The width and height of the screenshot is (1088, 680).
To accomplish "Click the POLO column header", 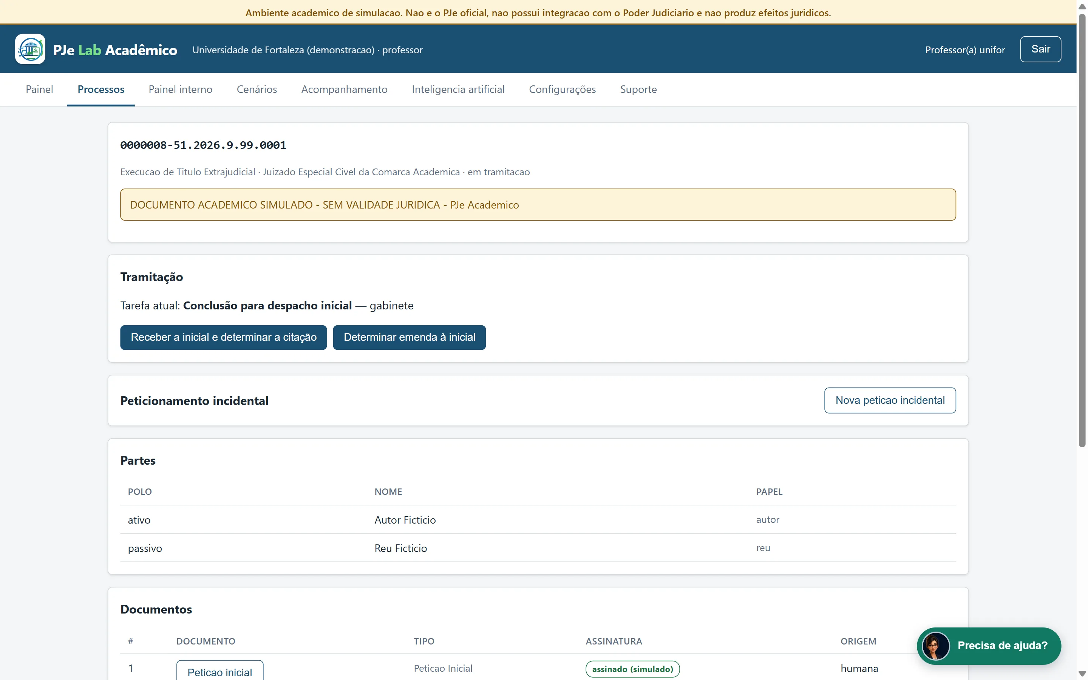I will coord(140,491).
